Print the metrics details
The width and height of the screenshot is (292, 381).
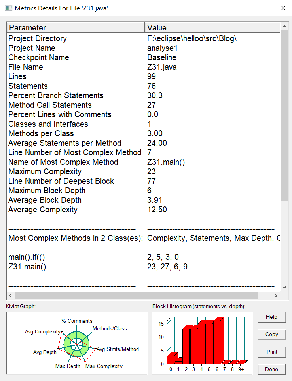[x=271, y=352]
